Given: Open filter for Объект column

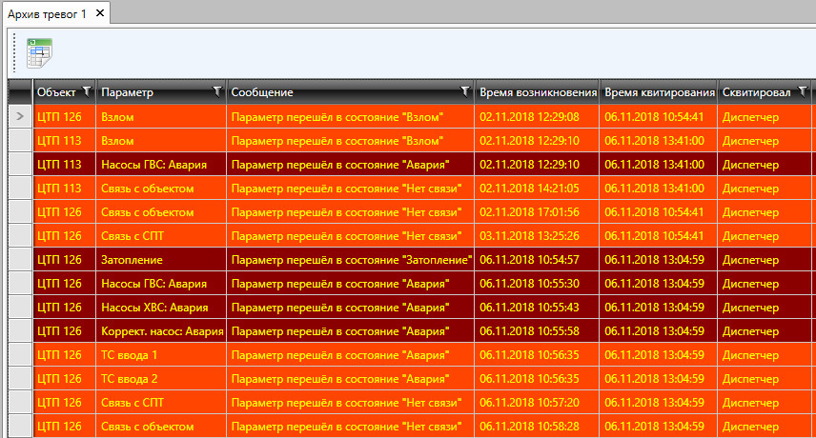Looking at the screenshot, I should pos(88,92).
